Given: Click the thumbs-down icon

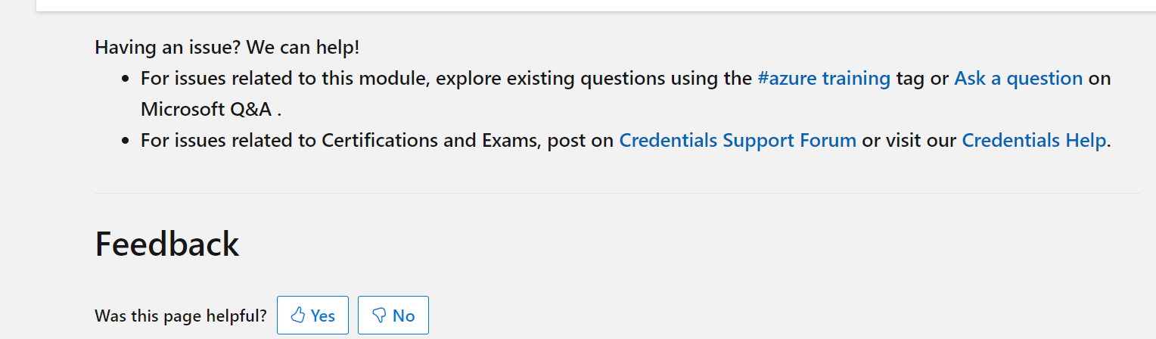Looking at the screenshot, I should tap(380, 316).
